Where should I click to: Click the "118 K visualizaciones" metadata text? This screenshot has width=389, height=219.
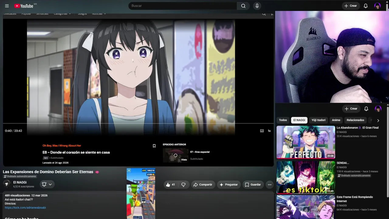click(x=349, y=172)
